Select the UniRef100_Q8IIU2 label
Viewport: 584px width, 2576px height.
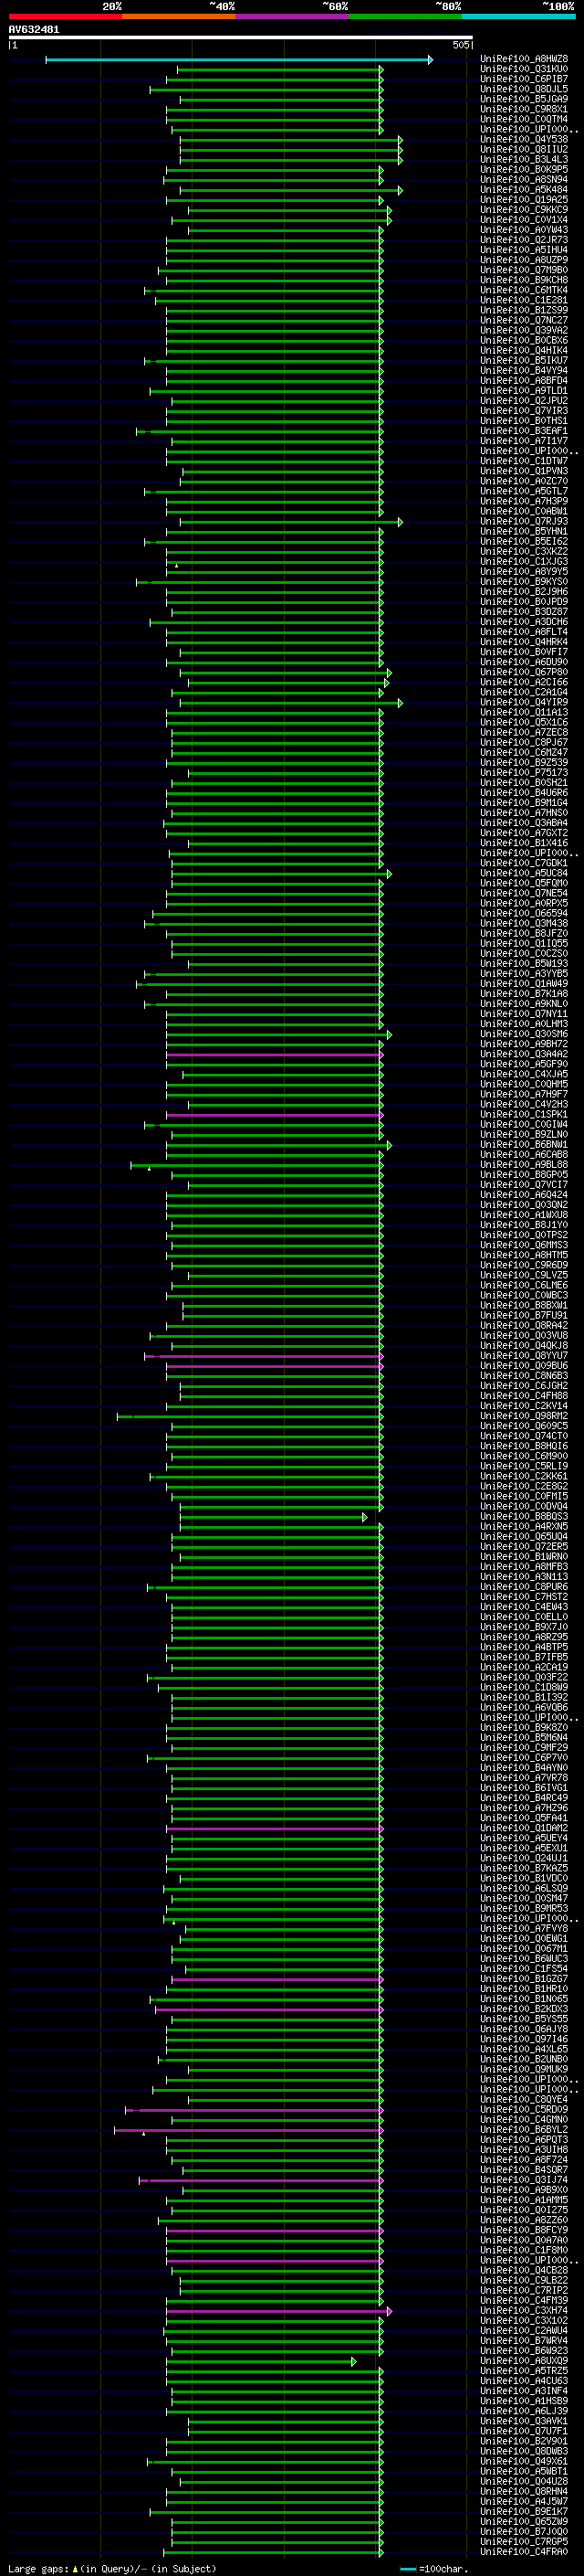524,149
